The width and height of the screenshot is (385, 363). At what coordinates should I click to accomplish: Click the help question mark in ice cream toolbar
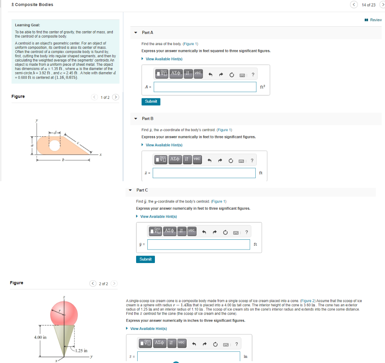pos(236,343)
